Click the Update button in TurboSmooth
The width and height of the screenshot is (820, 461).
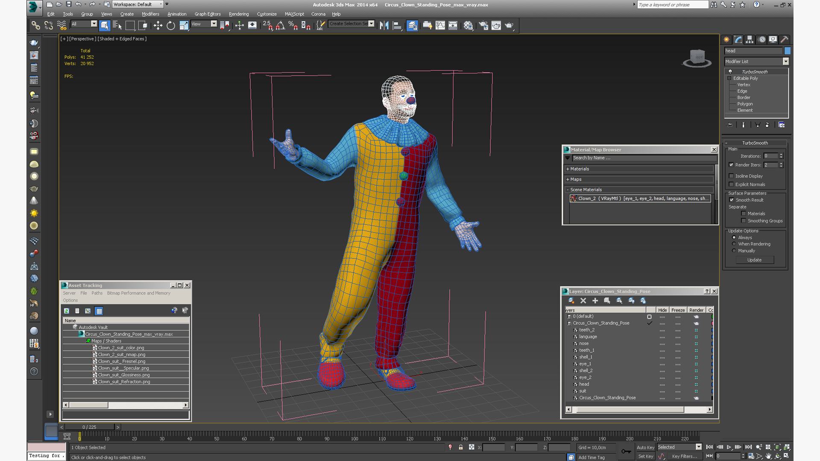755,260
